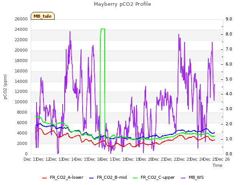
Task: Click the Time x-axis label
Action: 218,165
